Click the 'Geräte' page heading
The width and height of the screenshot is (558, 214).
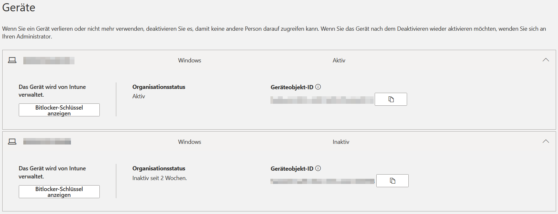point(19,7)
